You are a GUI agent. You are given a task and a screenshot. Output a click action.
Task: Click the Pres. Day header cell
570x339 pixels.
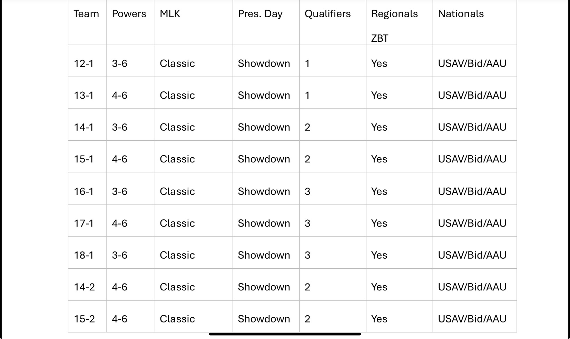point(266,22)
